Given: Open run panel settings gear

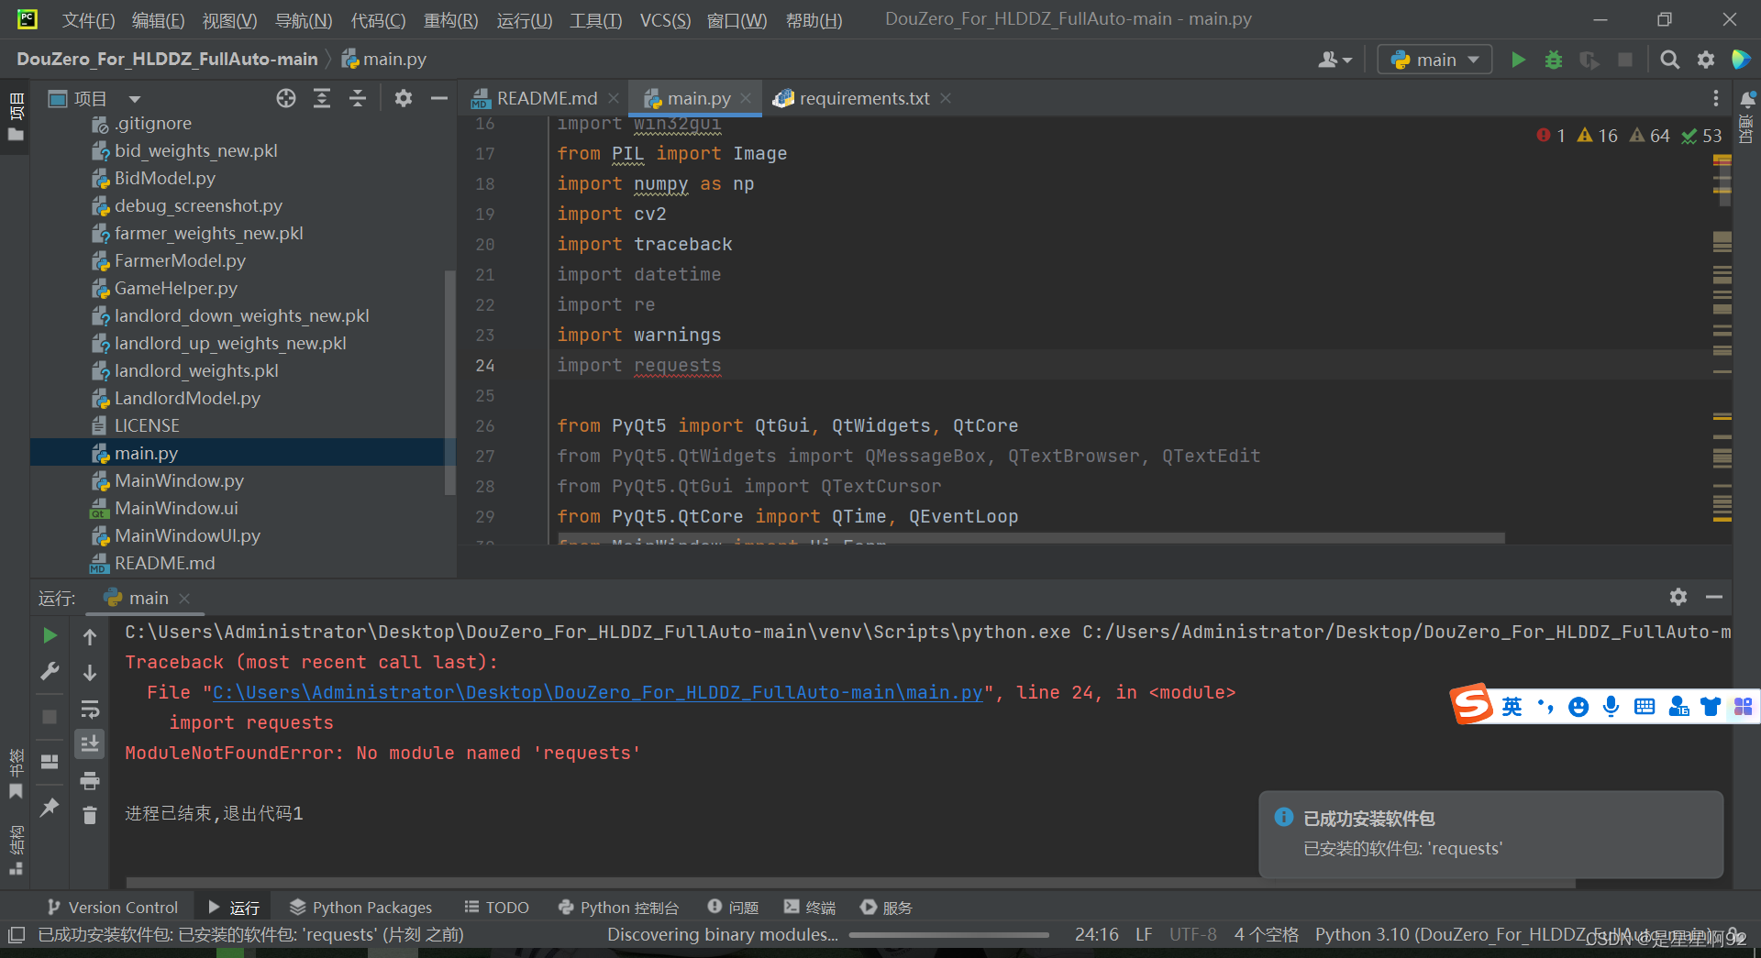Looking at the screenshot, I should coord(1678,597).
